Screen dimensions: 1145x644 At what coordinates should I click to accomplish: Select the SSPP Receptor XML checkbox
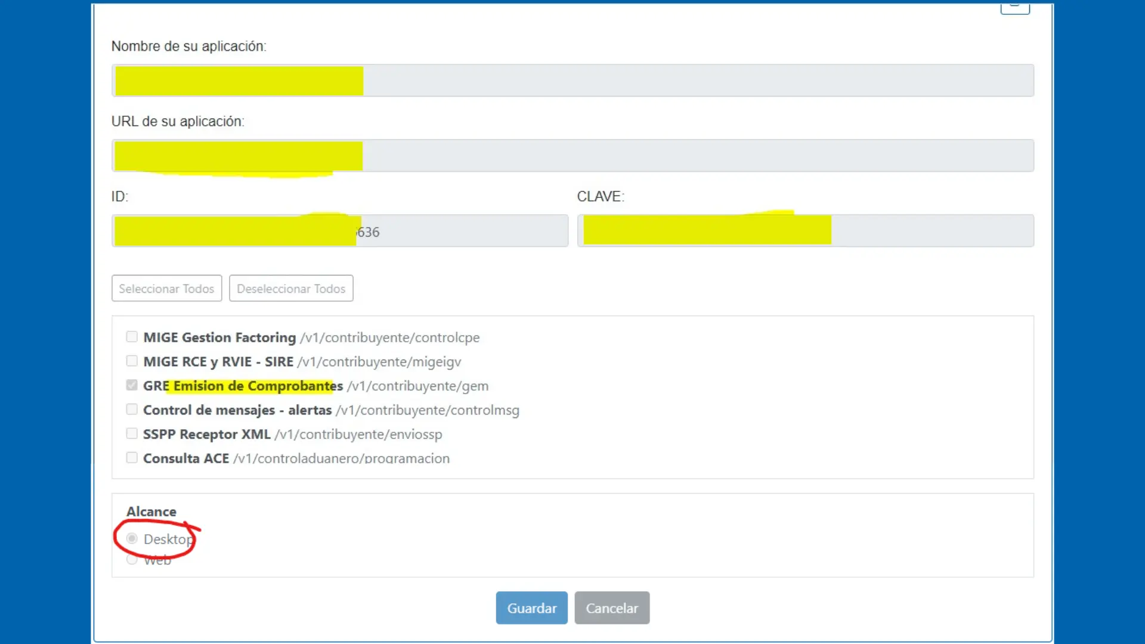coord(132,434)
